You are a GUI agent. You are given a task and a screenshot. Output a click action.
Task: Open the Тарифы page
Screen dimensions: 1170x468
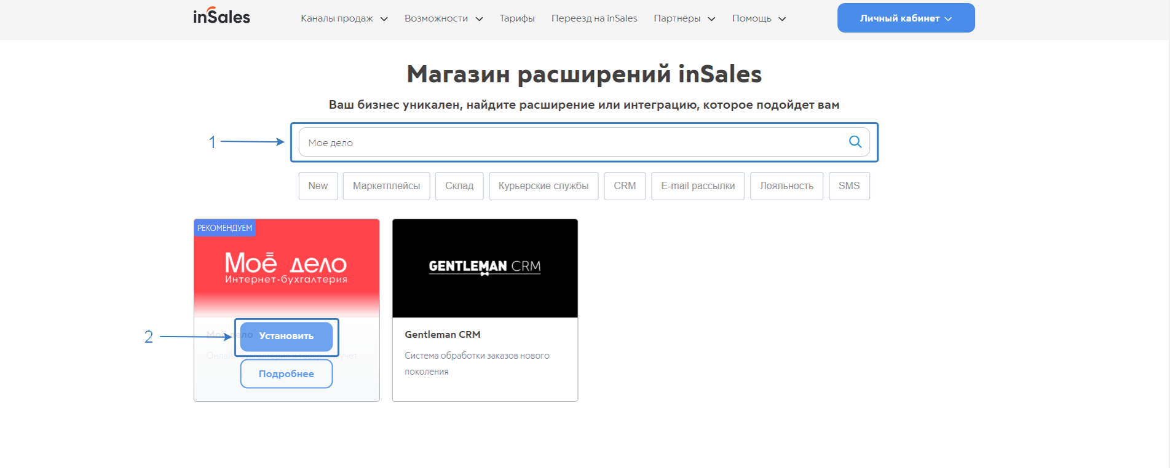(517, 18)
